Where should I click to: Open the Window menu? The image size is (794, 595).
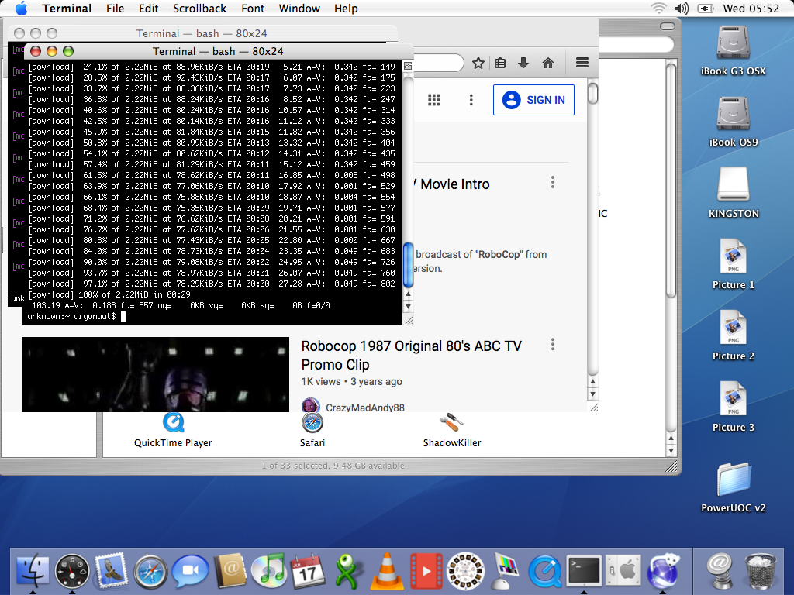click(299, 8)
